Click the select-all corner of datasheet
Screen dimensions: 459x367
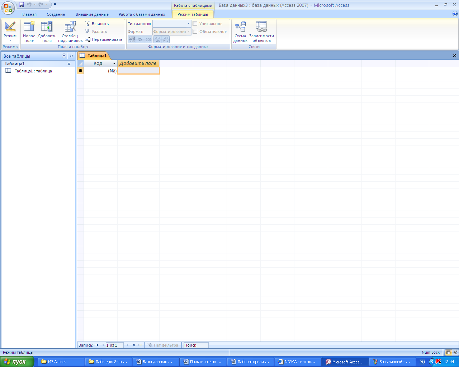pyautogui.click(x=80, y=63)
